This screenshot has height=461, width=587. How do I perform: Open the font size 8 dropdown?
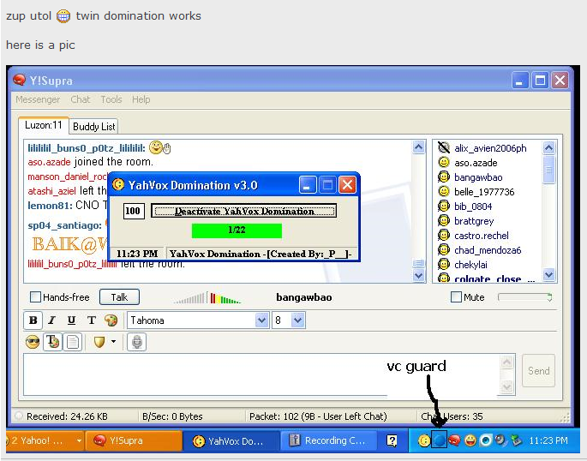tap(298, 320)
